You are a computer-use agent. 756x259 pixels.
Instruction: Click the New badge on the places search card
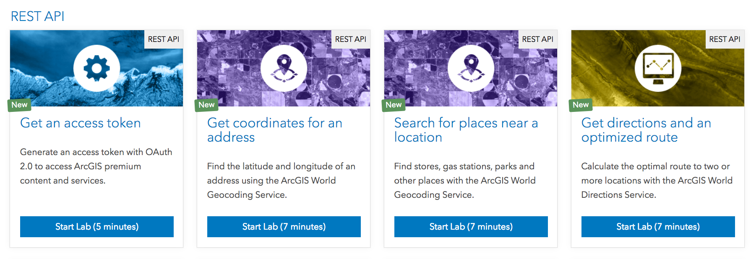(394, 105)
